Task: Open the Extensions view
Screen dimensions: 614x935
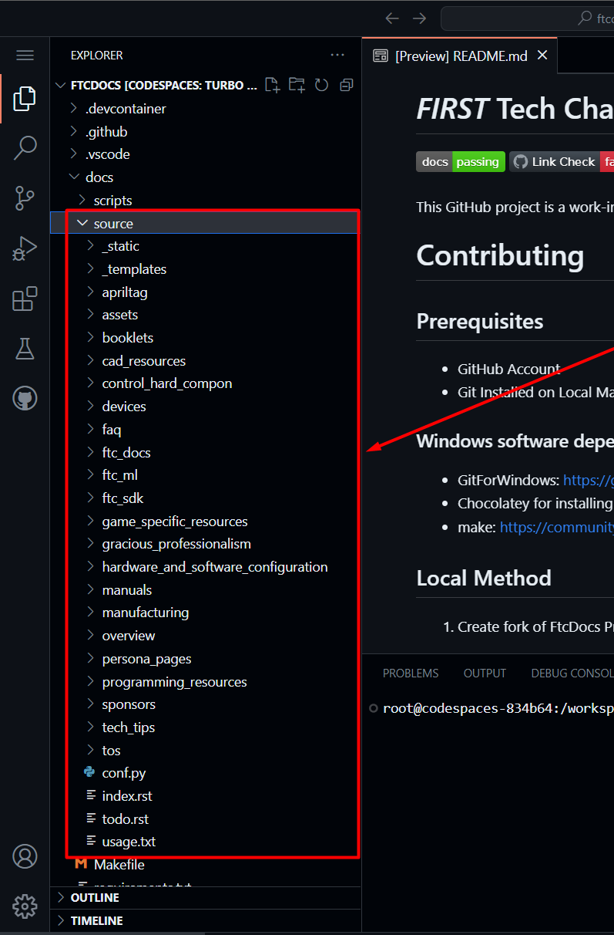Action: coord(25,299)
